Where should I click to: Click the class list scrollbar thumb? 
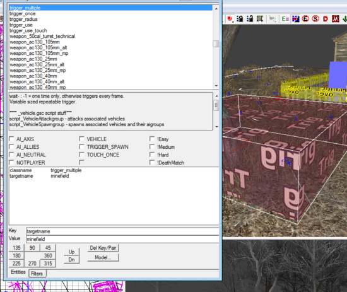(x=216, y=44)
